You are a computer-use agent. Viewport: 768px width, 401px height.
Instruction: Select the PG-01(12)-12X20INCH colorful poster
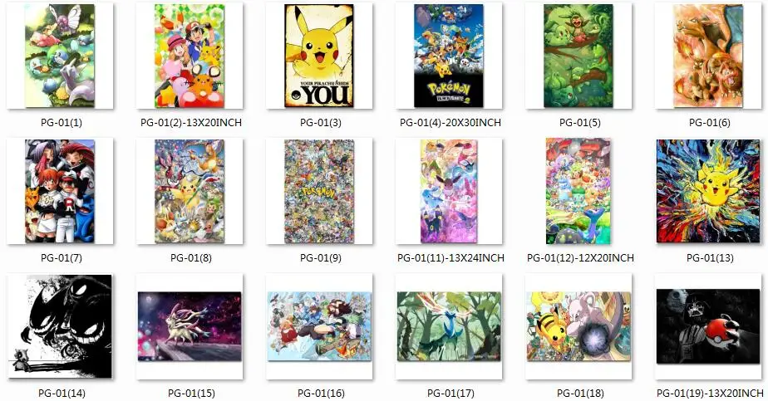[x=578, y=191]
